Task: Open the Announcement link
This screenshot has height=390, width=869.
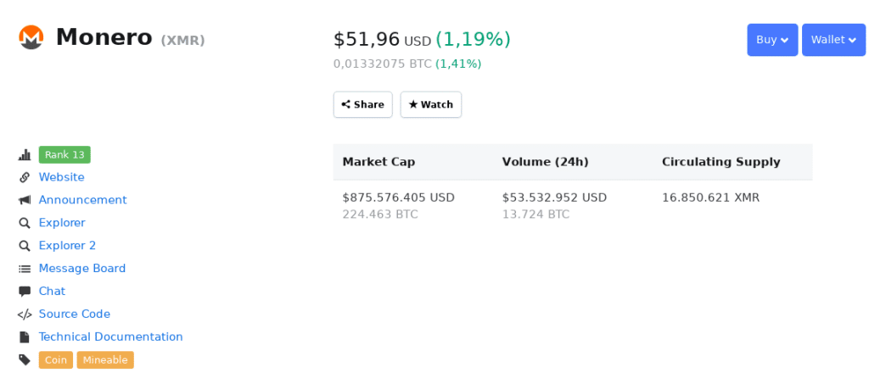Action: 82,201
